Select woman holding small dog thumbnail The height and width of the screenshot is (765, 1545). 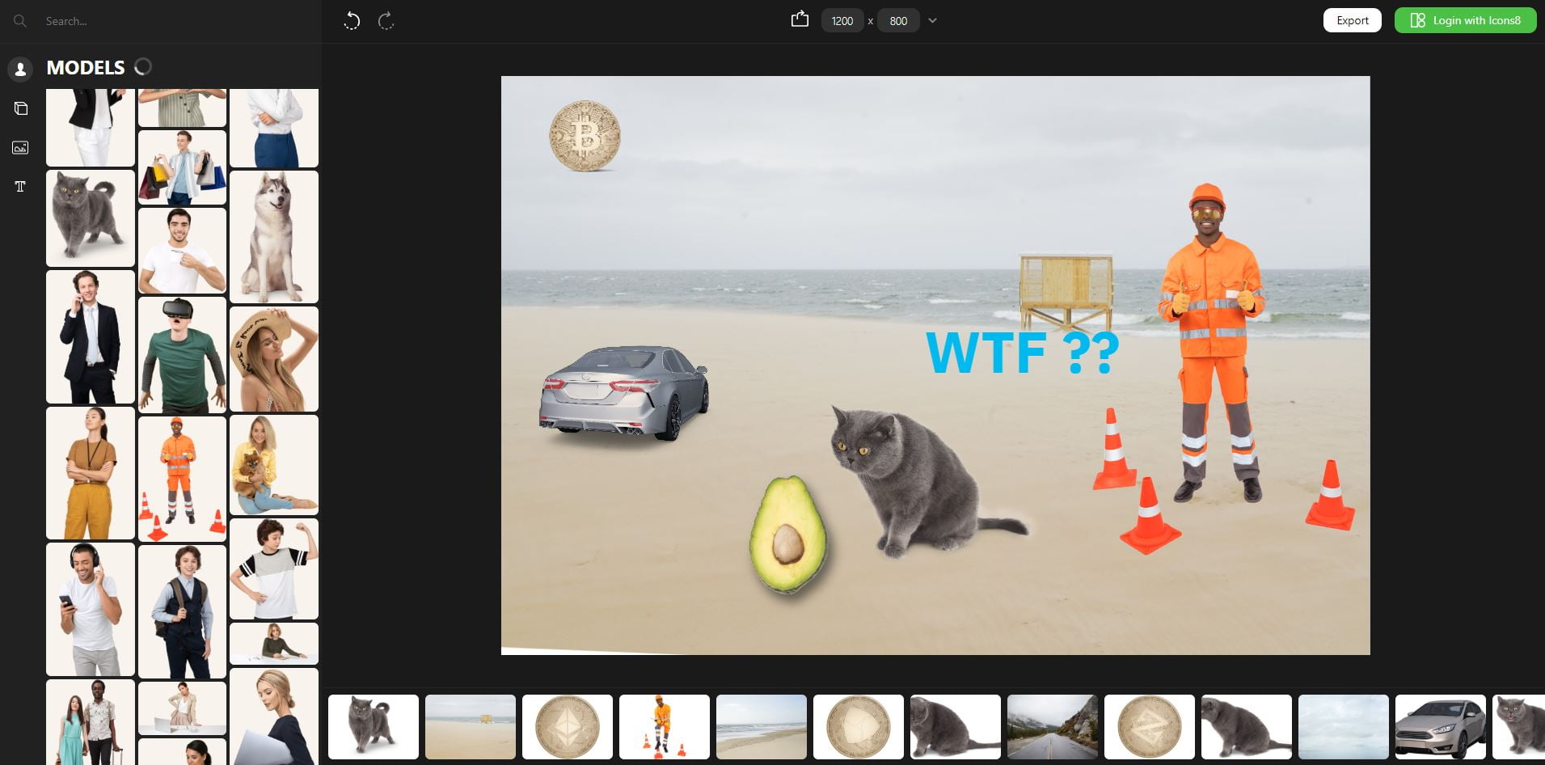(x=274, y=465)
